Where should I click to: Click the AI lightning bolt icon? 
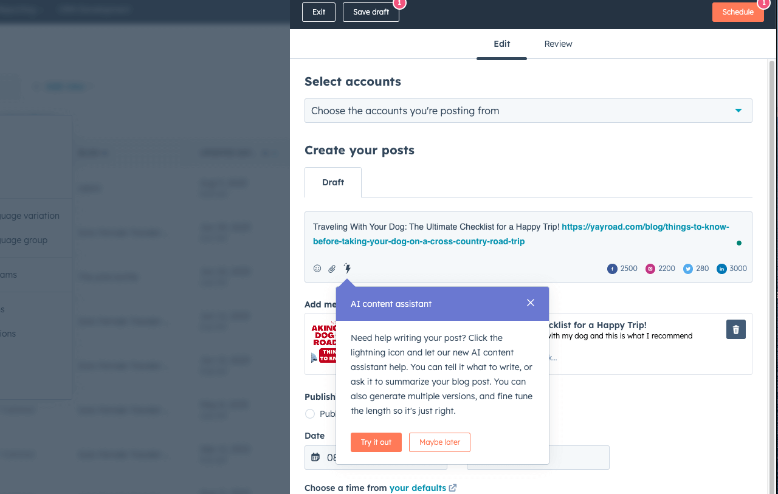point(347,268)
